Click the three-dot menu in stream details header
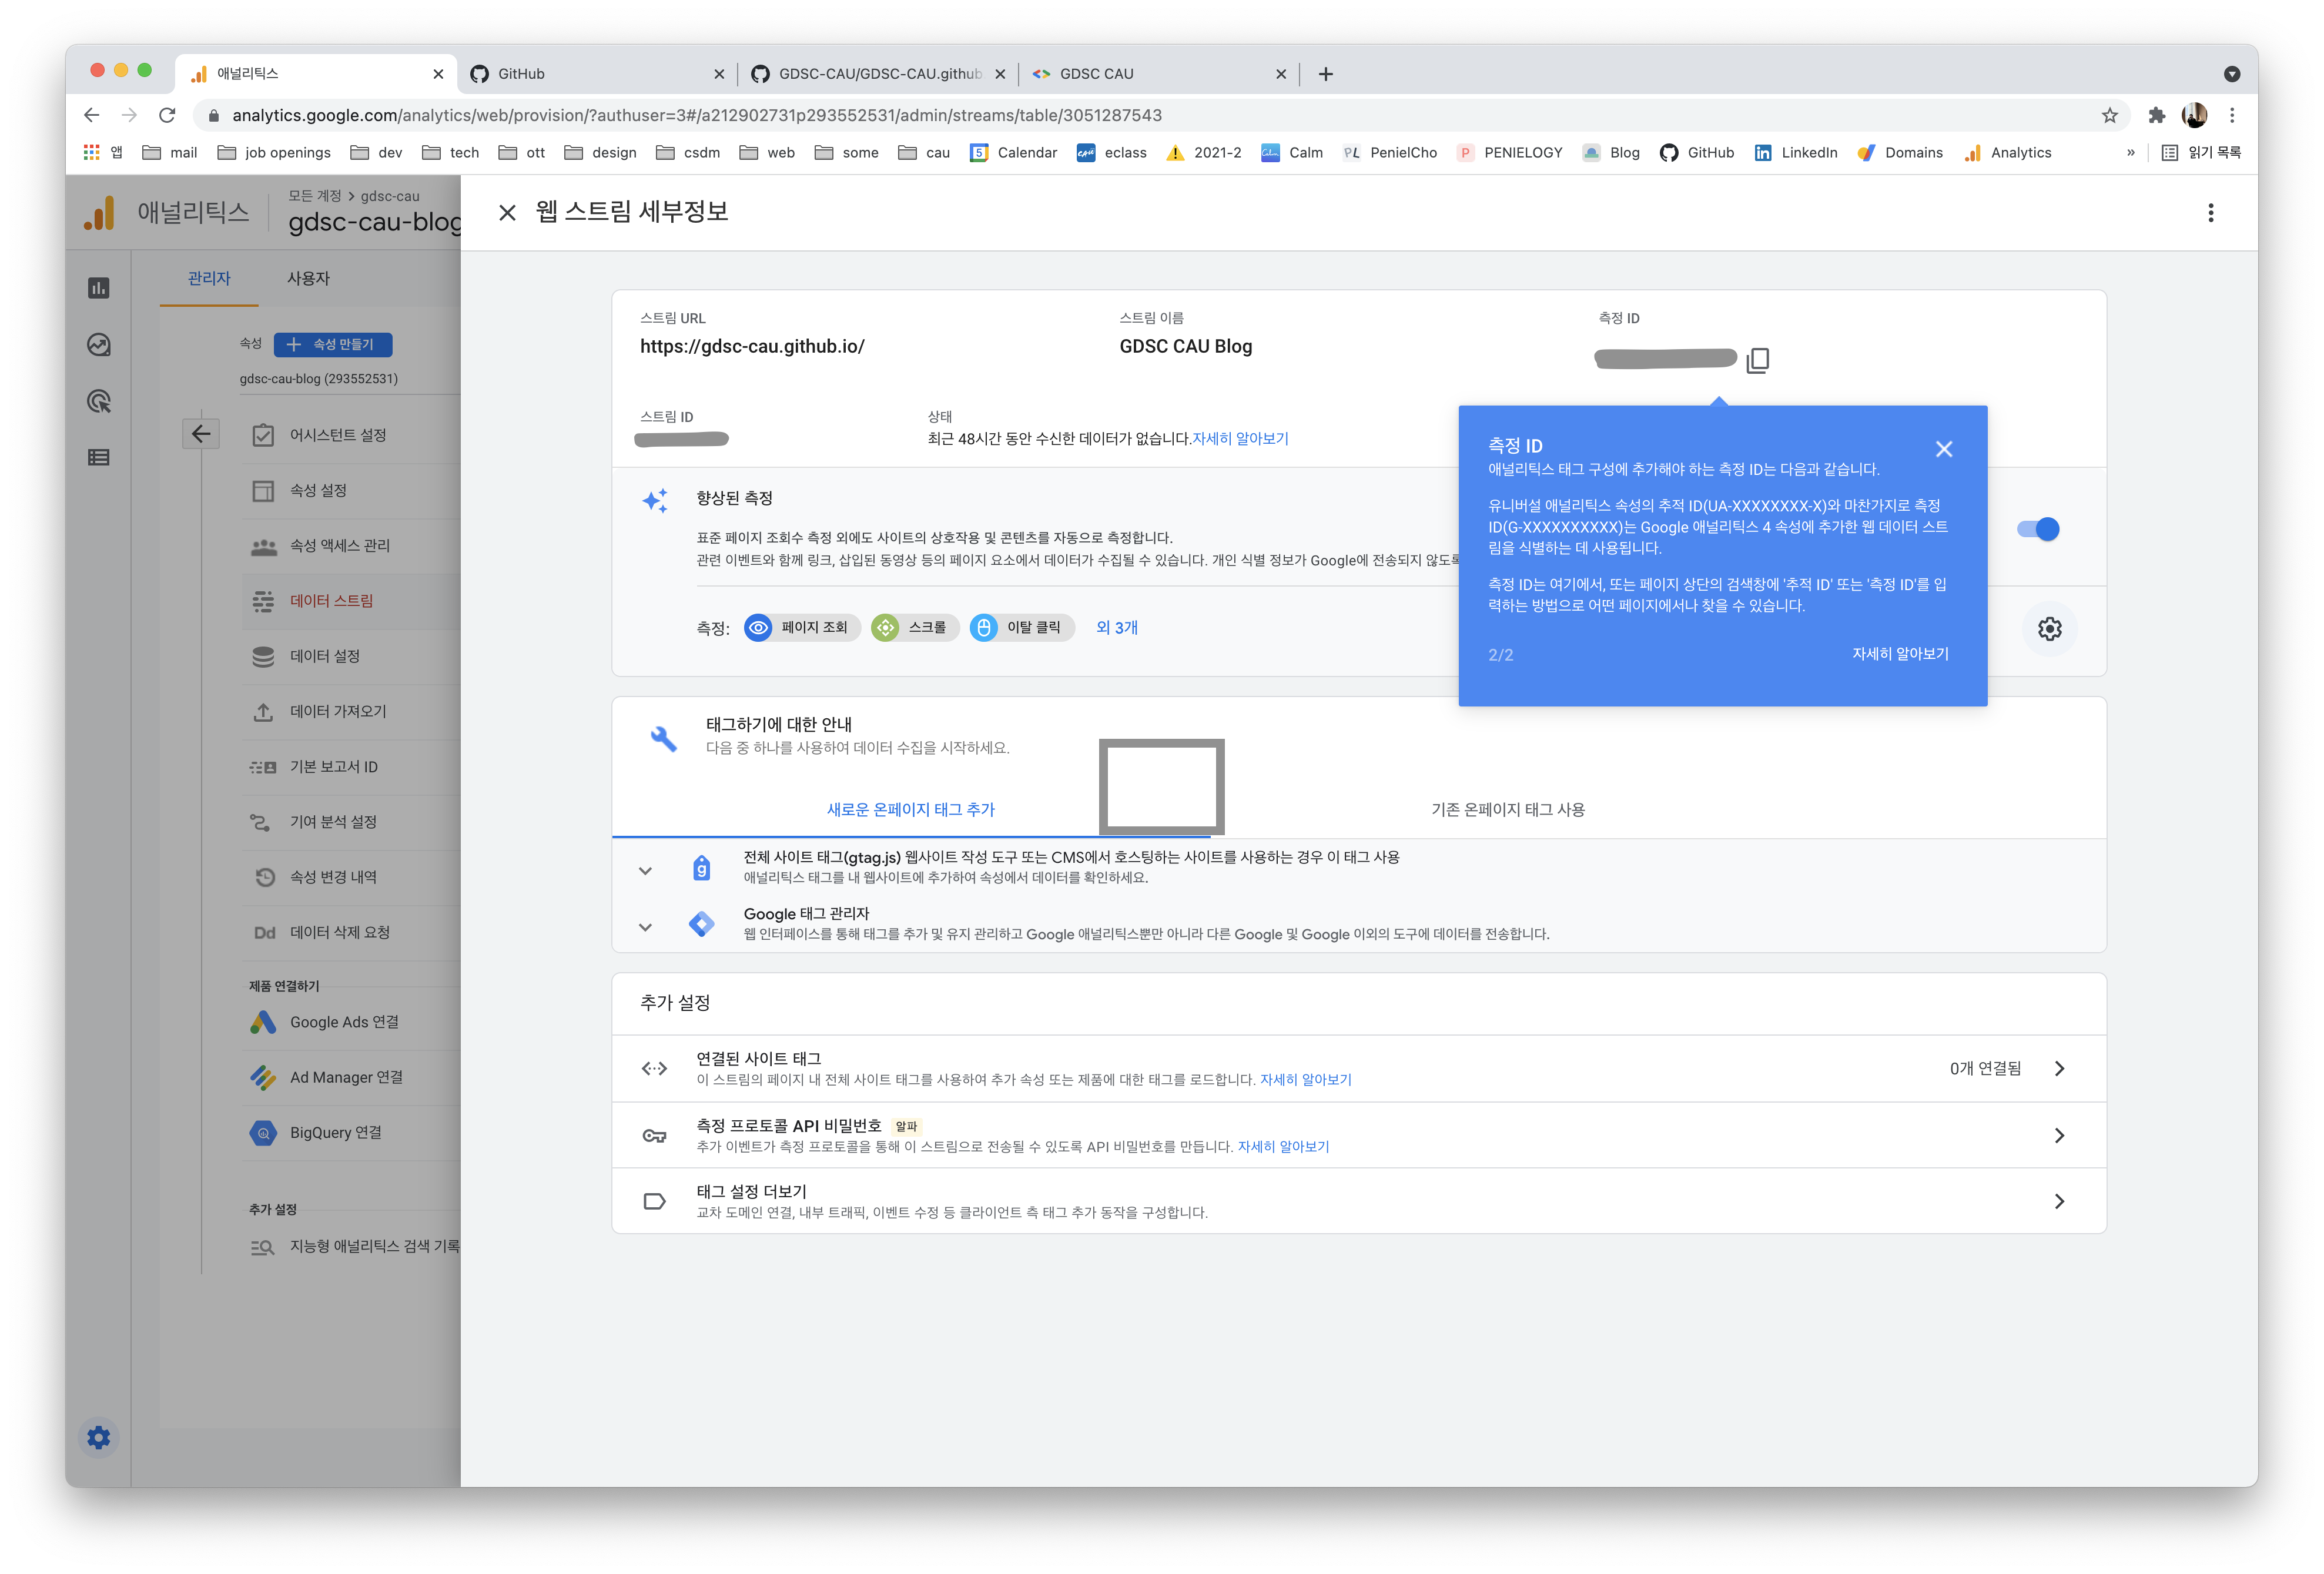The width and height of the screenshot is (2324, 1574). [2210, 213]
